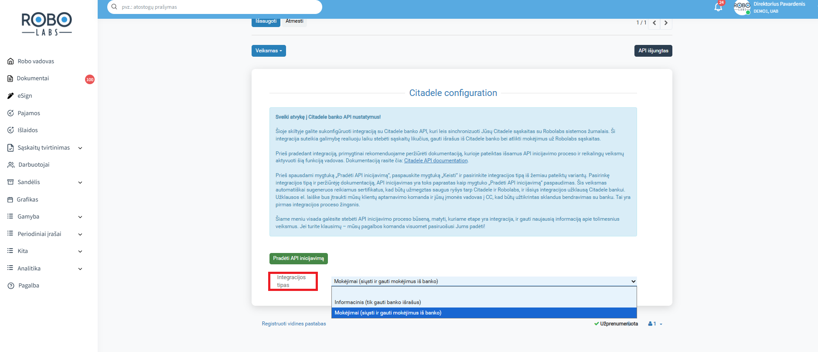Open the Periodiniai įrašai menu item

coord(39,234)
